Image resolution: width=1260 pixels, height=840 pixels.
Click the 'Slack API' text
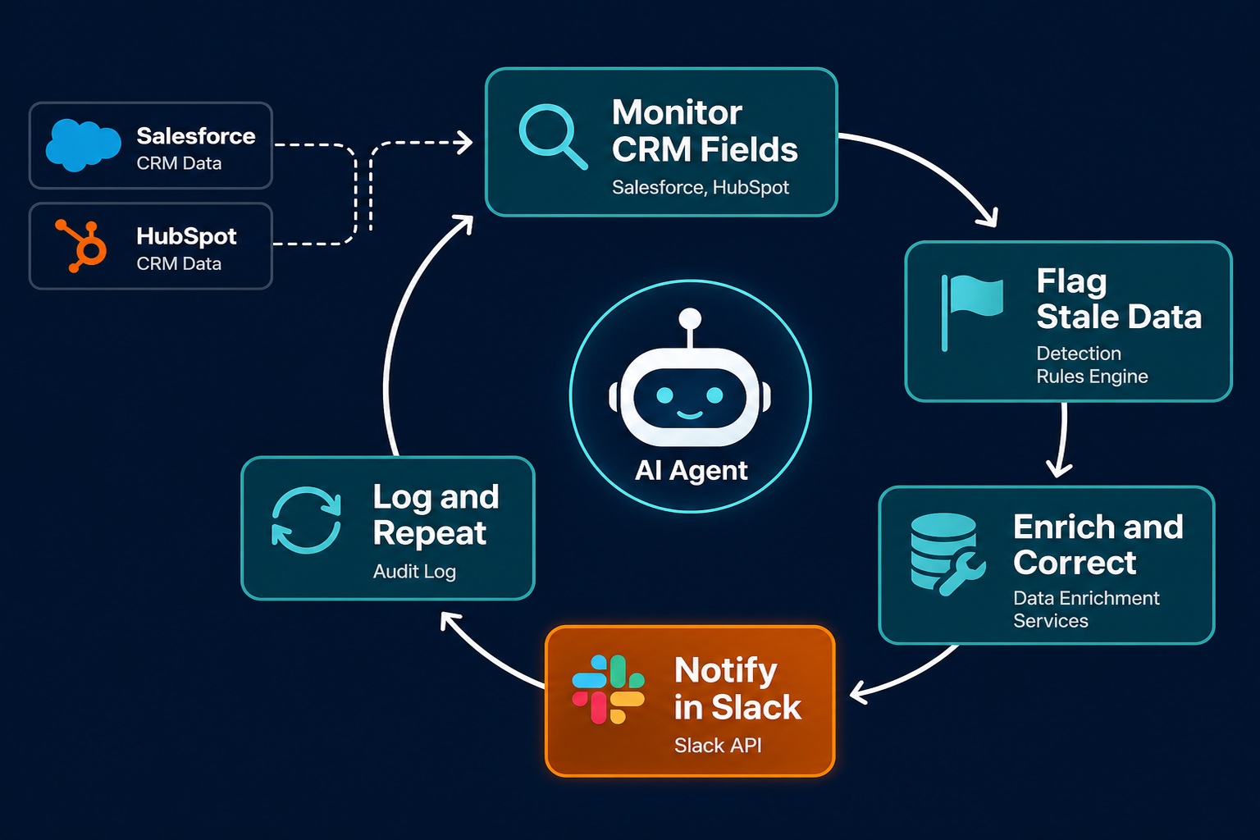pos(718,746)
